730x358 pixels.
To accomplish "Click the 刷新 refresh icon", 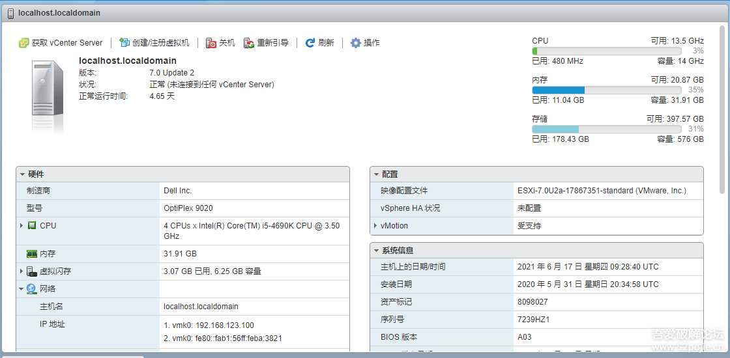I will [310, 43].
